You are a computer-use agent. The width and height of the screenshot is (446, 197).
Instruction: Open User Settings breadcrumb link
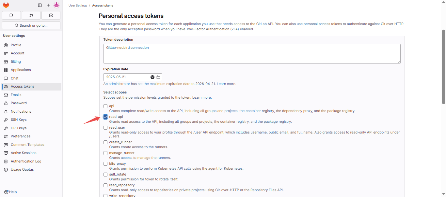tap(78, 5)
